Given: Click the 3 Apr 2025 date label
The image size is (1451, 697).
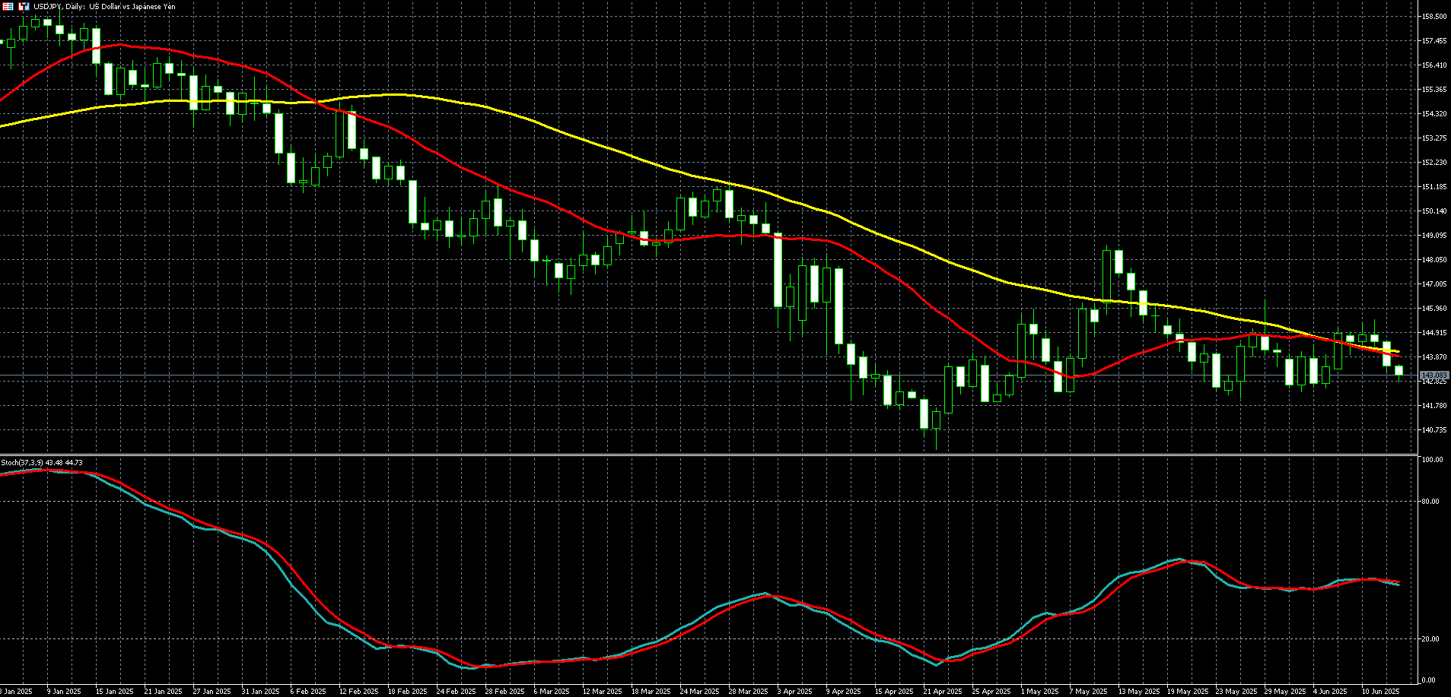Looking at the screenshot, I should pyautogui.click(x=795, y=692).
